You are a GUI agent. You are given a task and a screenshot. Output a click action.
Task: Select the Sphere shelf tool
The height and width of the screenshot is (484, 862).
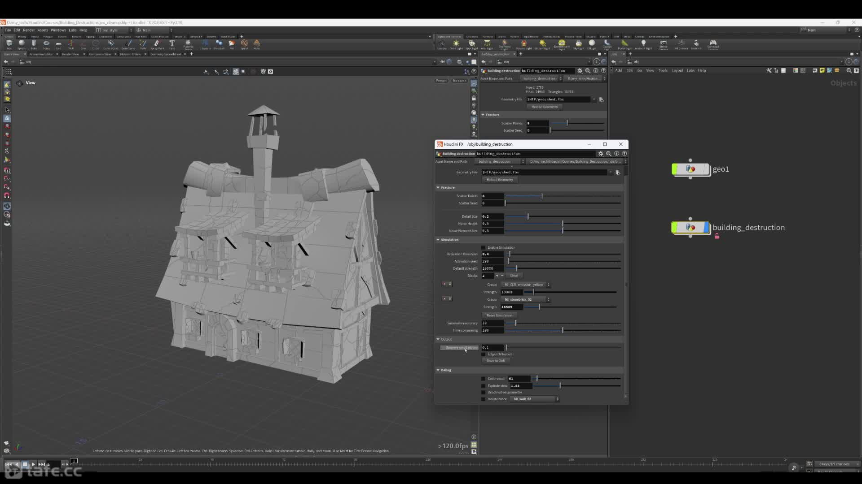(22, 44)
